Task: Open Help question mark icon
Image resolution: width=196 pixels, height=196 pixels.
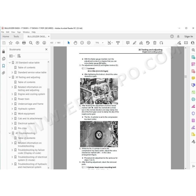Action: pyautogui.click(x=172, y=36)
